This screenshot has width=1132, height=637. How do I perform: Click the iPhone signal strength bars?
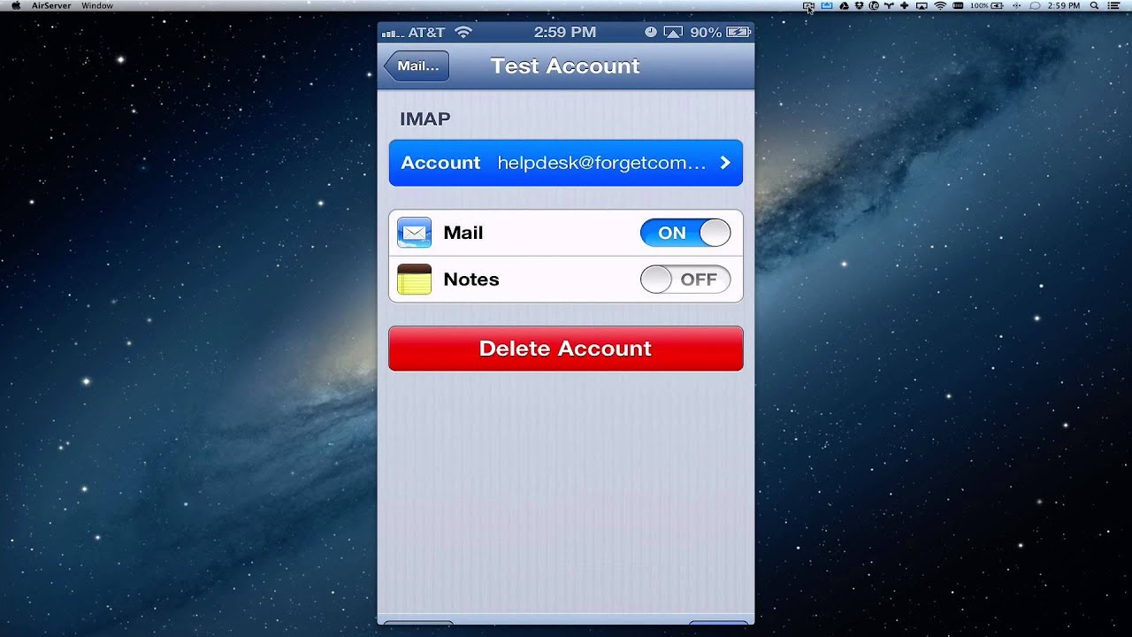point(393,34)
